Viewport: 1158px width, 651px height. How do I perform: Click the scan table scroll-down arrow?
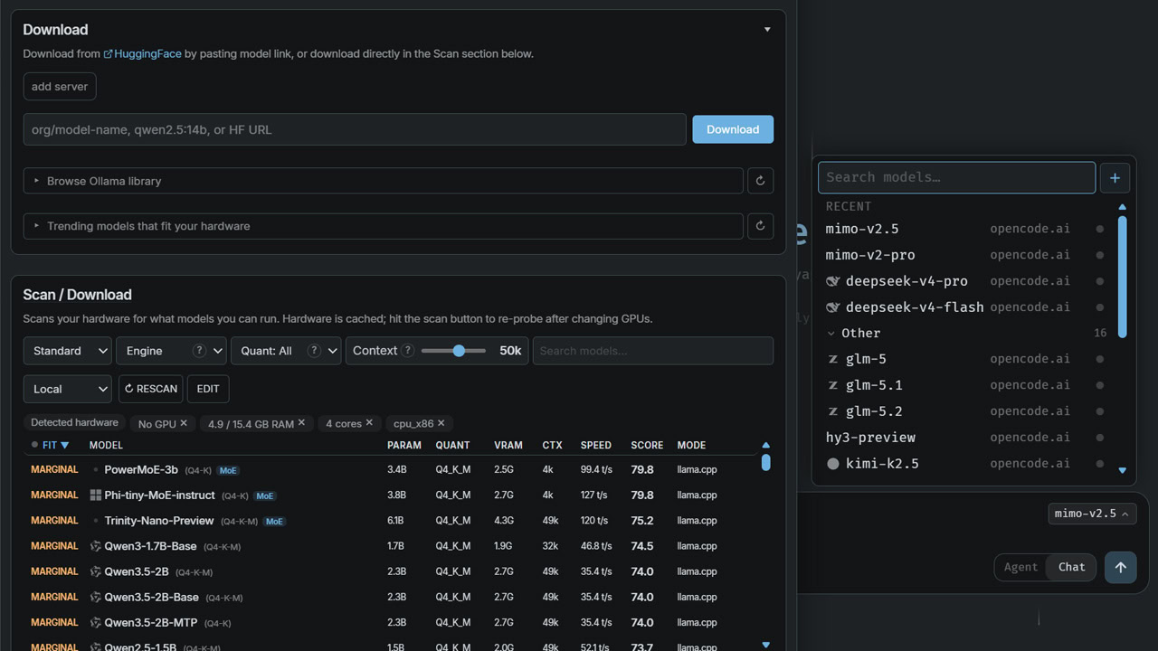click(766, 645)
